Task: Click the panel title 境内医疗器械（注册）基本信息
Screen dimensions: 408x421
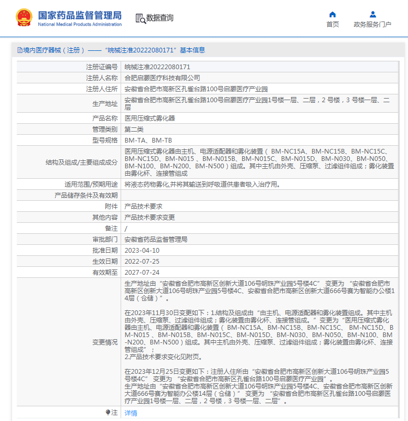Action: (114, 50)
